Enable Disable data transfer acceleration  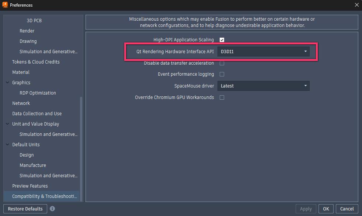pos(222,63)
